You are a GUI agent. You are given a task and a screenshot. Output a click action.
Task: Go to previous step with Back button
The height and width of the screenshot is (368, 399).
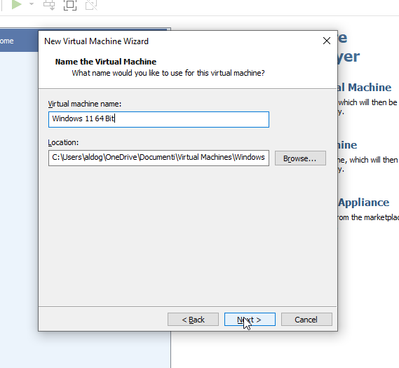[x=193, y=319]
